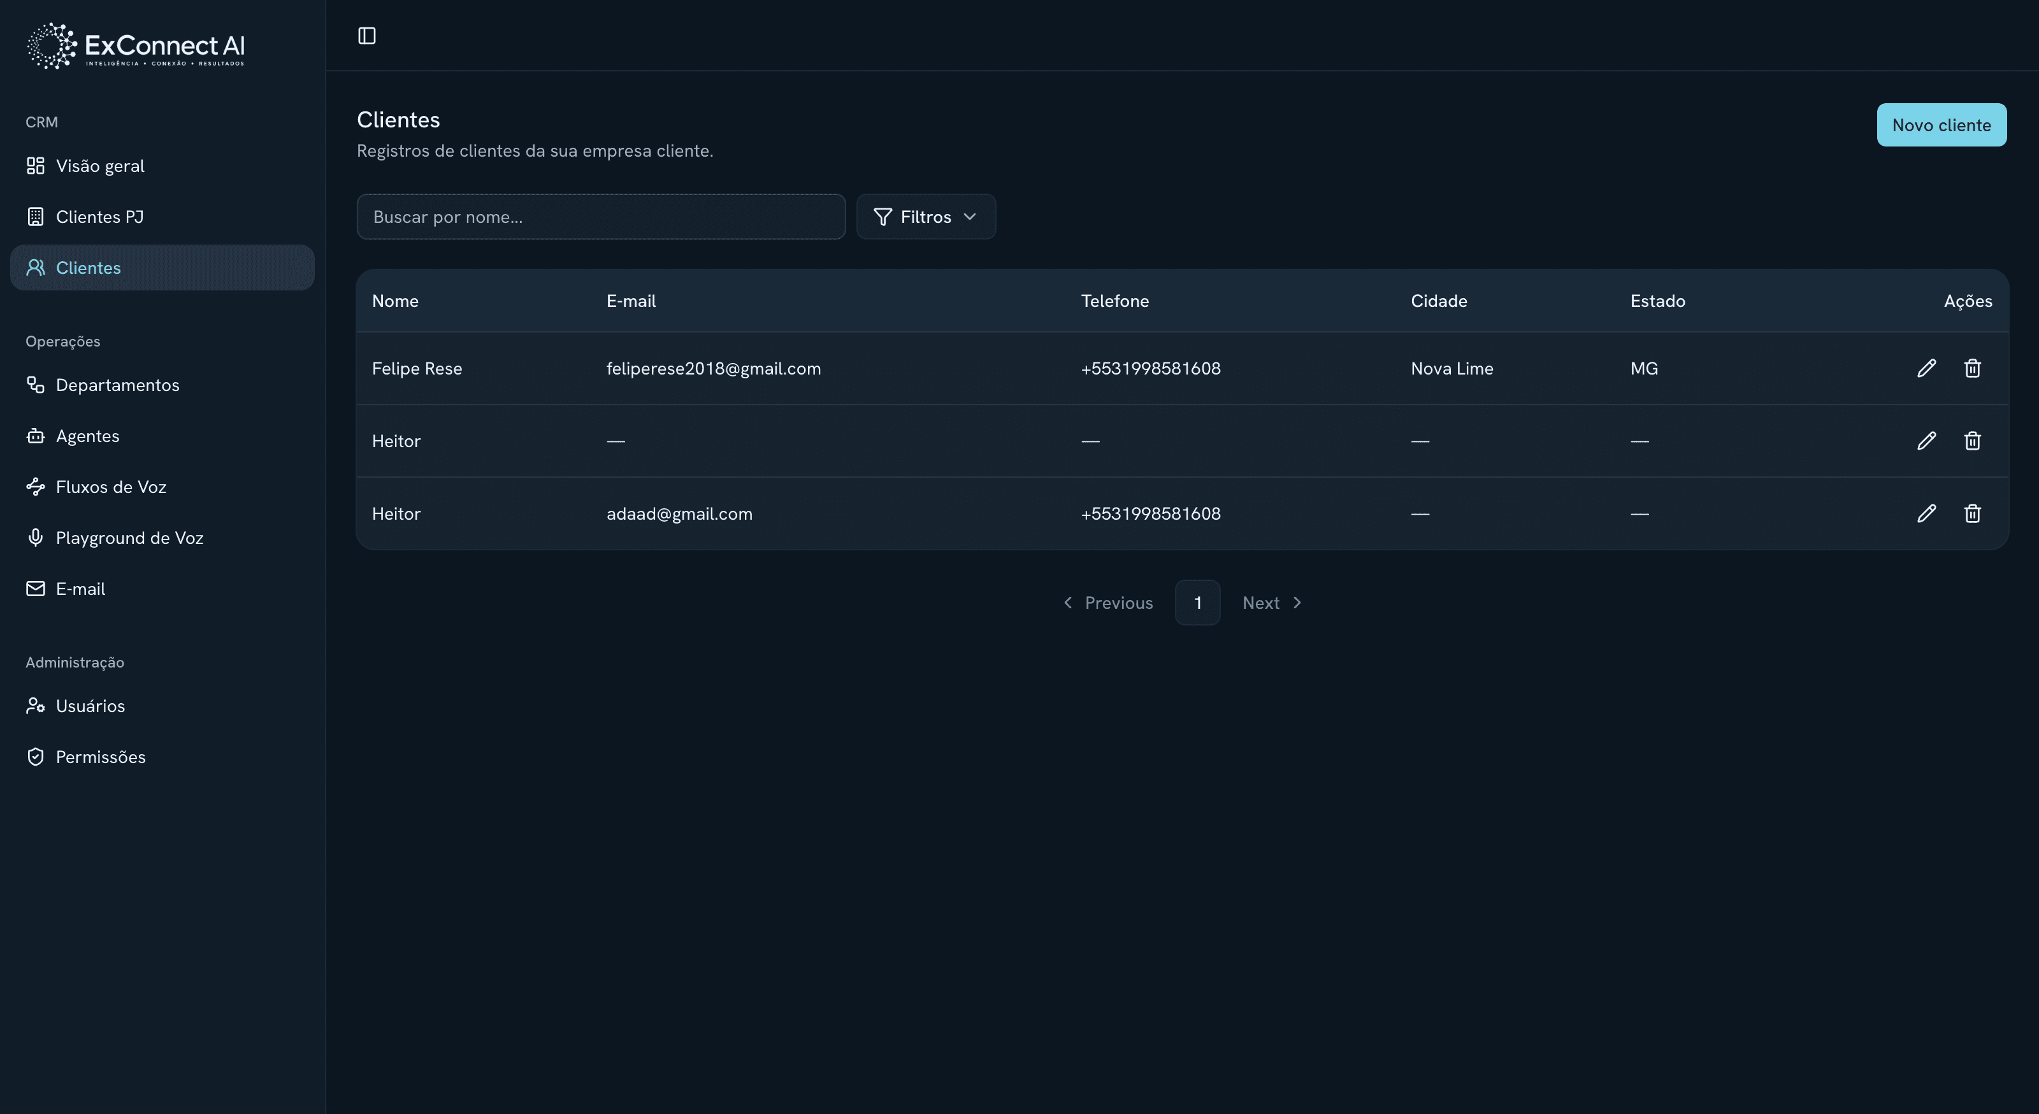Click the Estado column header
This screenshot has height=1114, width=2039.
(x=1657, y=301)
